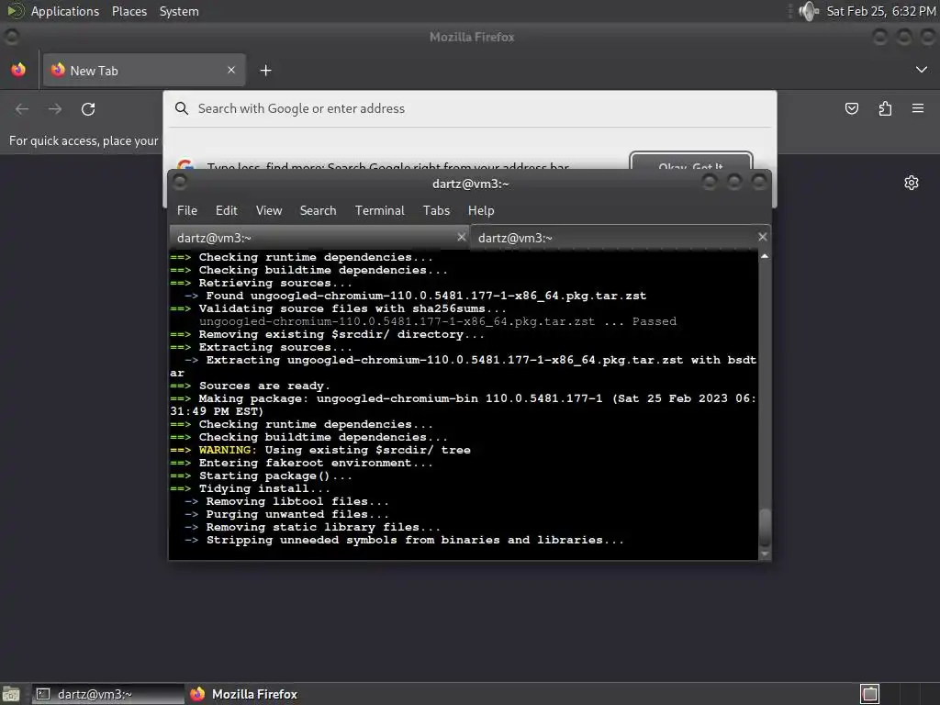Click the Mozilla Firefox window title
This screenshot has height=705, width=940.
(x=472, y=37)
